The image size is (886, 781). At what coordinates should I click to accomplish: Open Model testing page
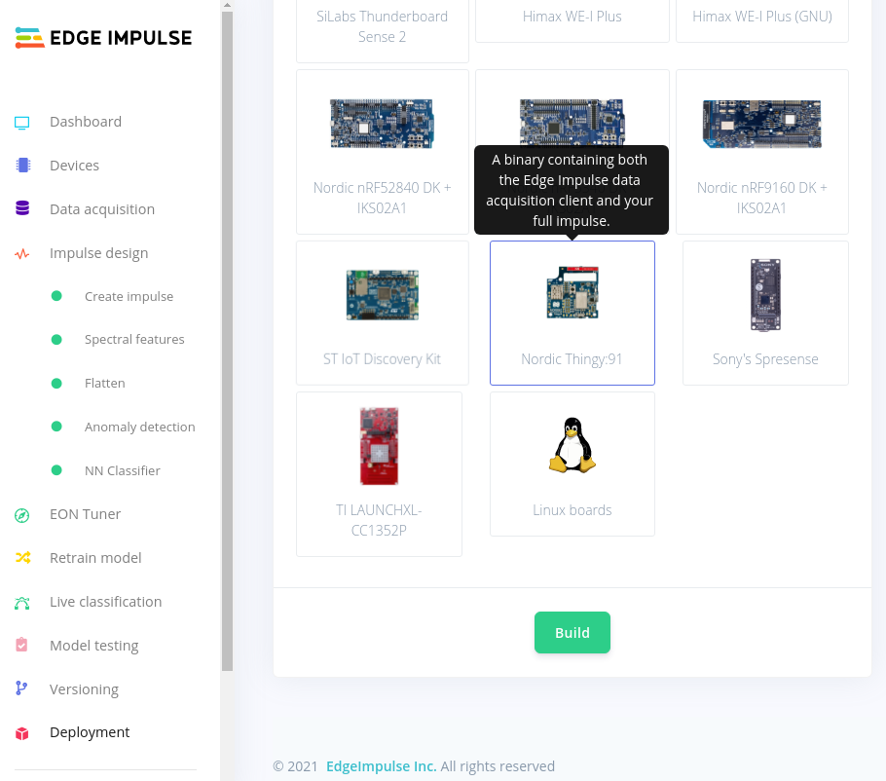click(x=93, y=646)
